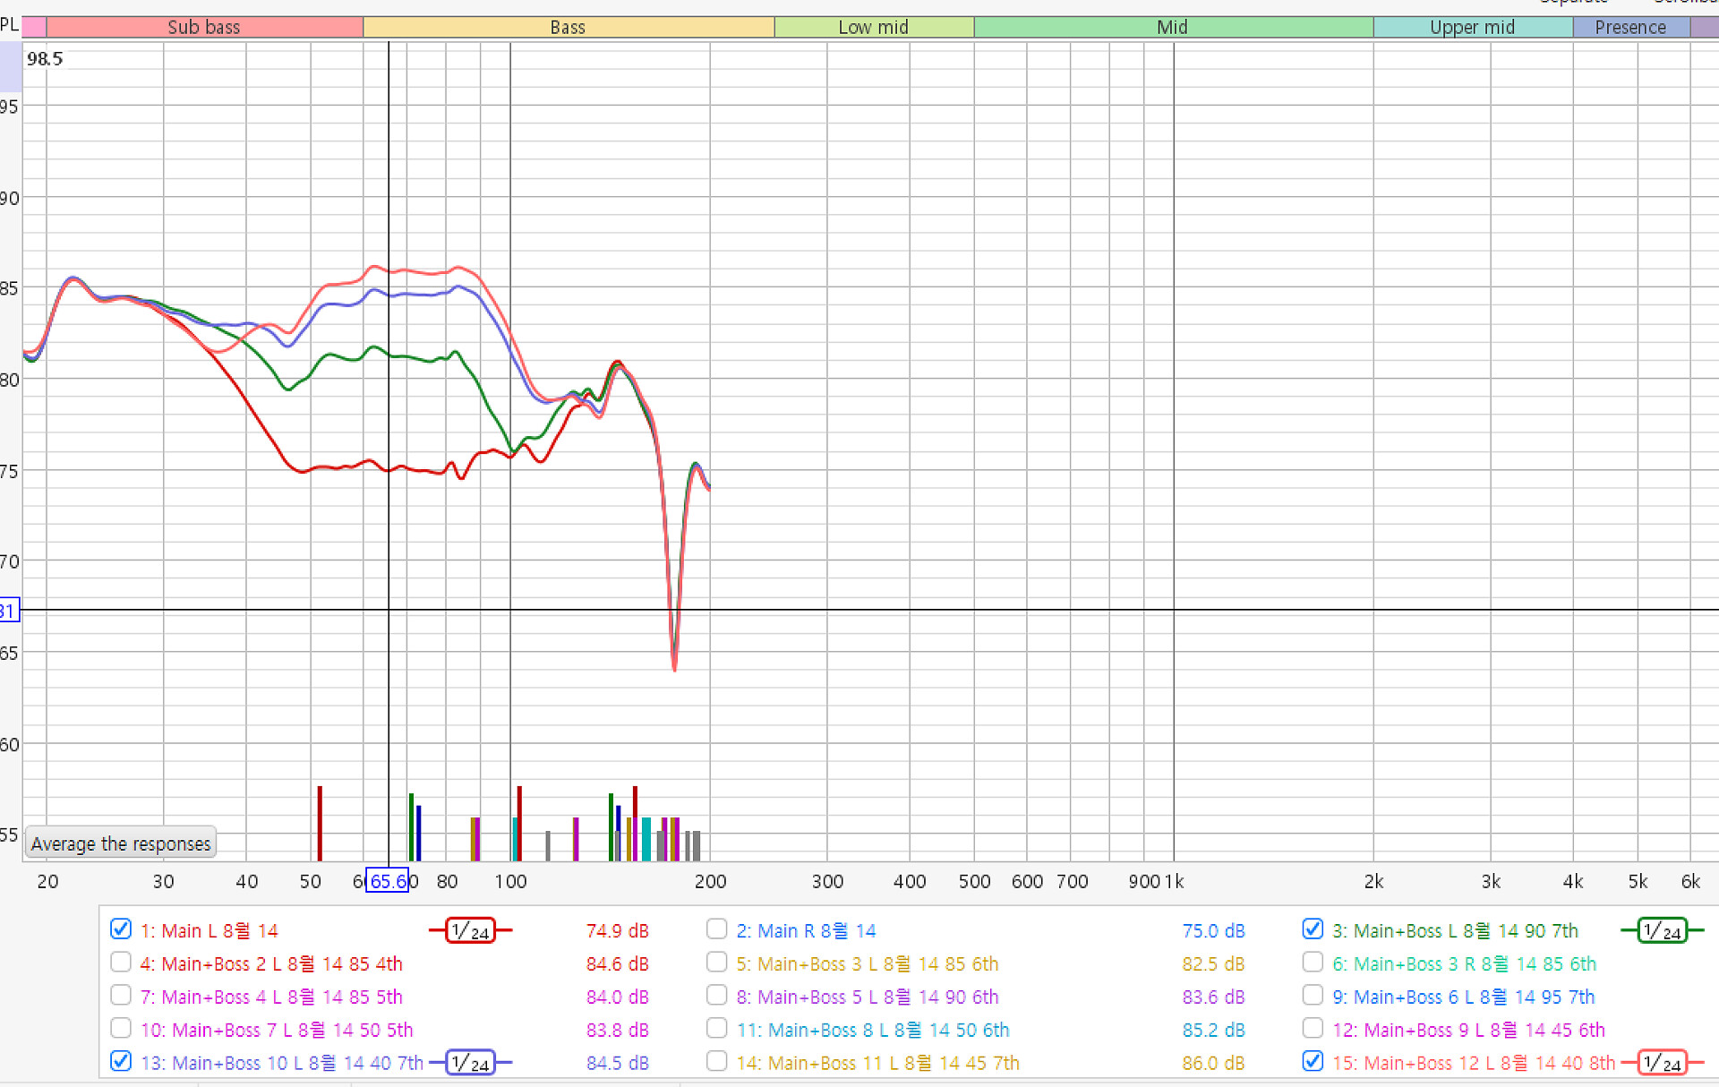Enable trace 2: Main R checkbox
The height and width of the screenshot is (1087, 1719).
pyautogui.click(x=716, y=929)
